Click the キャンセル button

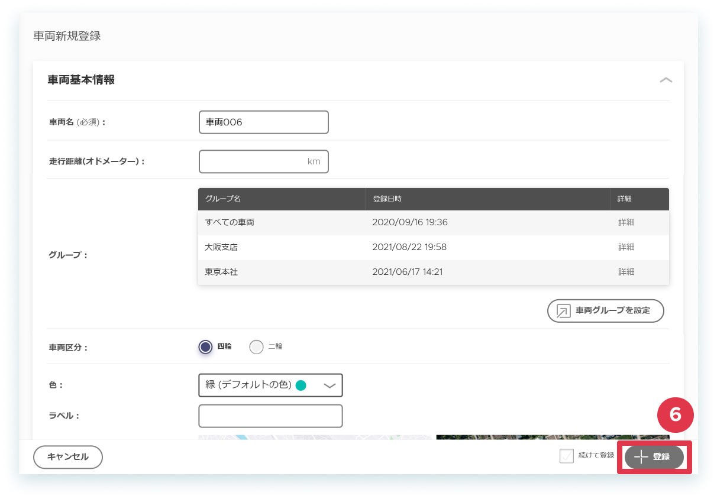[x=68, y=457]
